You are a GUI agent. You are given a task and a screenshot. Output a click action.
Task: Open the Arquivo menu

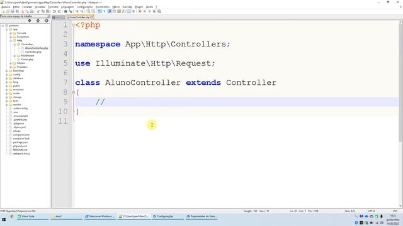point(6,7)
